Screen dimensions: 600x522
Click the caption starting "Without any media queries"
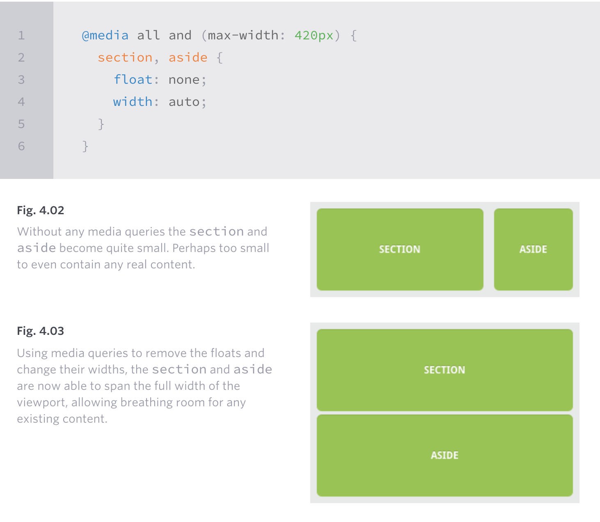click(x=143, y=248)
